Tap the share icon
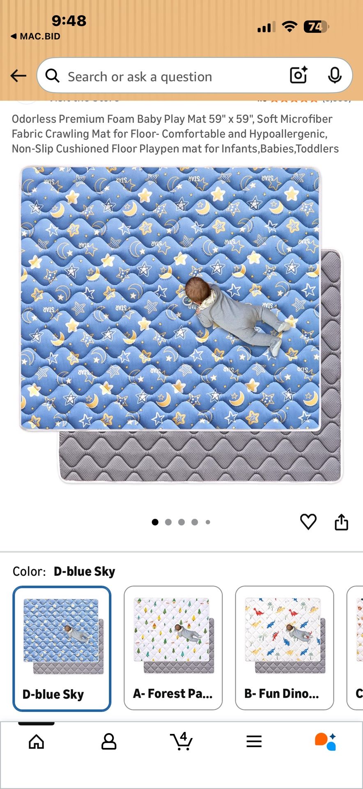Image resolution: width=363 pixels, height=789 pixels. (341, 522)
